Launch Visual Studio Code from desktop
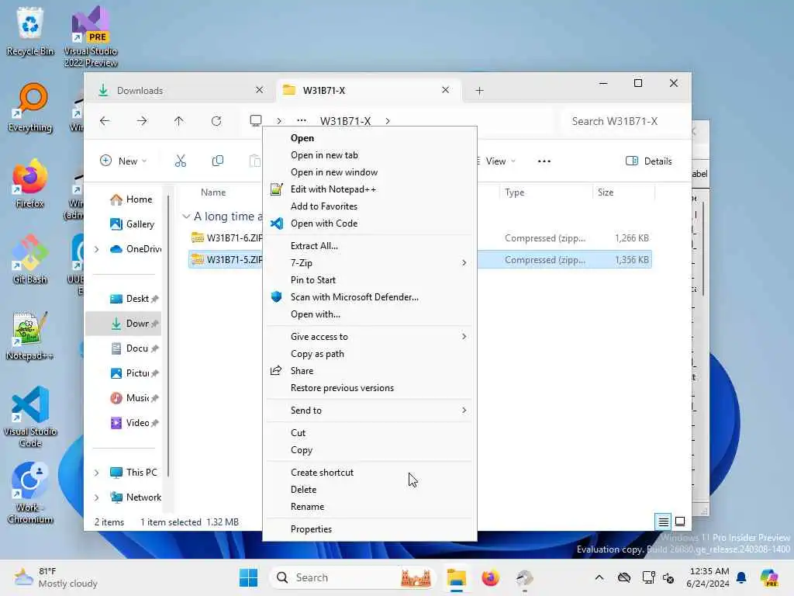This screenshot has width=794, height=596. click(30, 417)
